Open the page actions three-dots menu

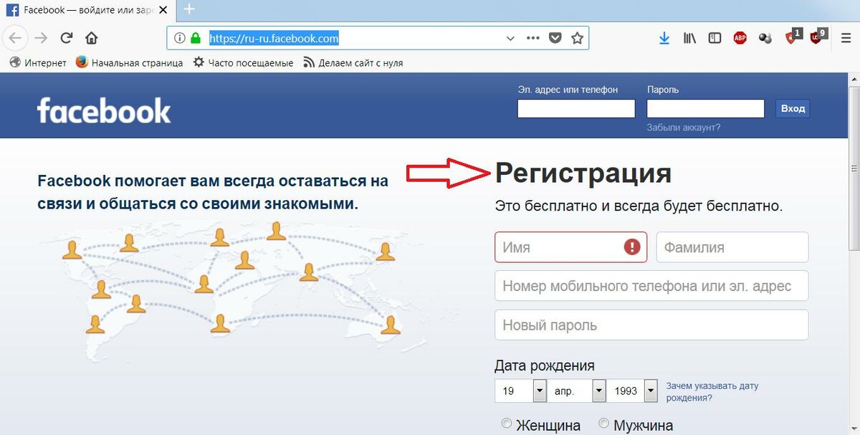[533, 38]
